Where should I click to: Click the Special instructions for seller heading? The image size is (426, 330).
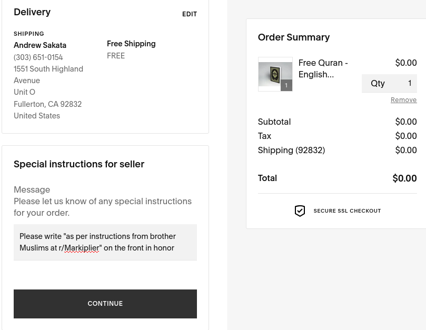point(79,164)
